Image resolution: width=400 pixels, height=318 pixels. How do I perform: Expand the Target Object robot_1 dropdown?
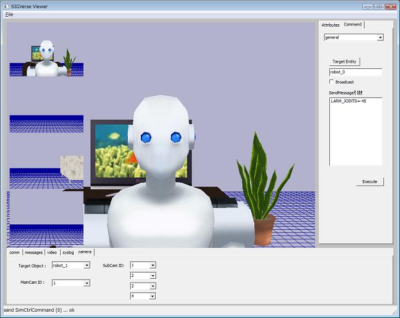tap(87, 265)
